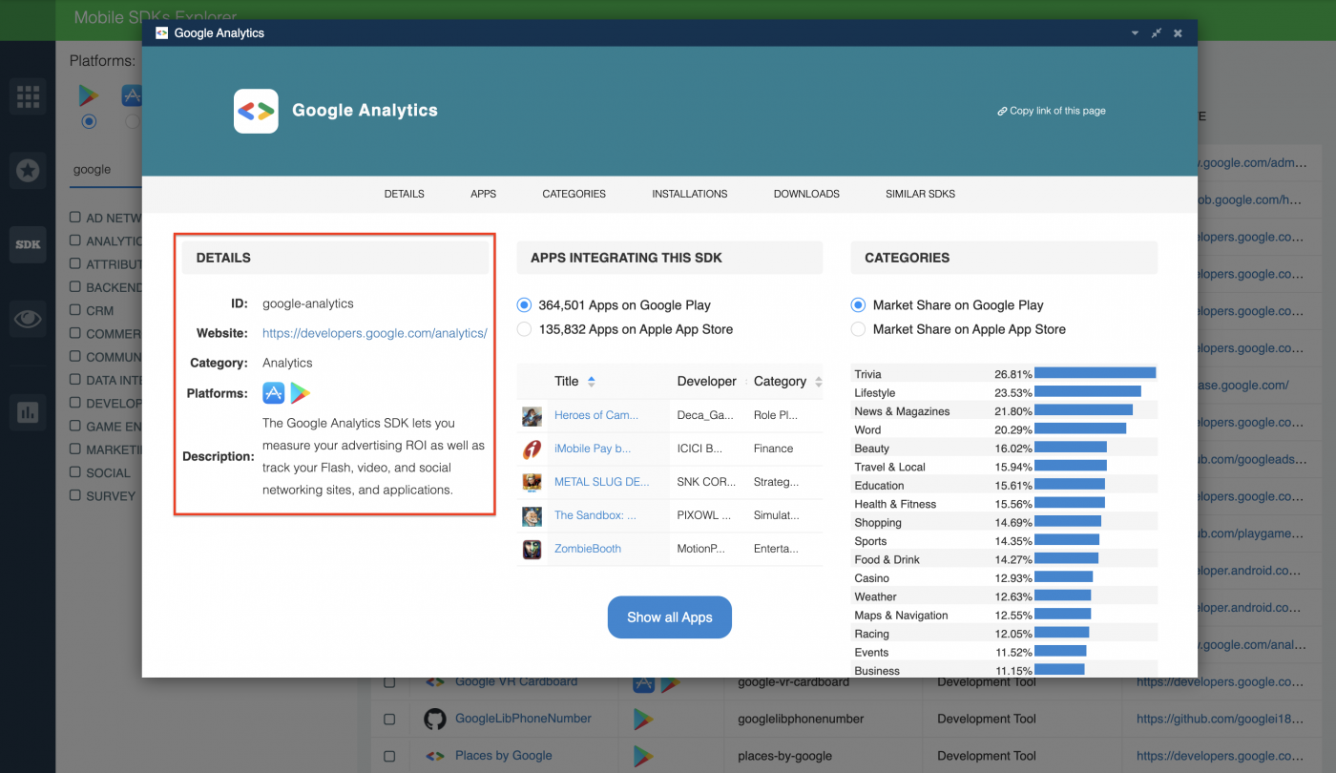Click the METAL SLUG DE... app thumbnail
1336x773 pixels.
(532, 482)
